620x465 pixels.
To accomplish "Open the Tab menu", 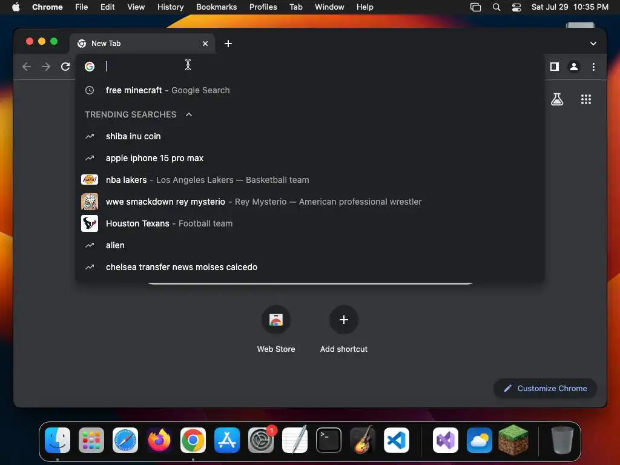I will (295, 7).
